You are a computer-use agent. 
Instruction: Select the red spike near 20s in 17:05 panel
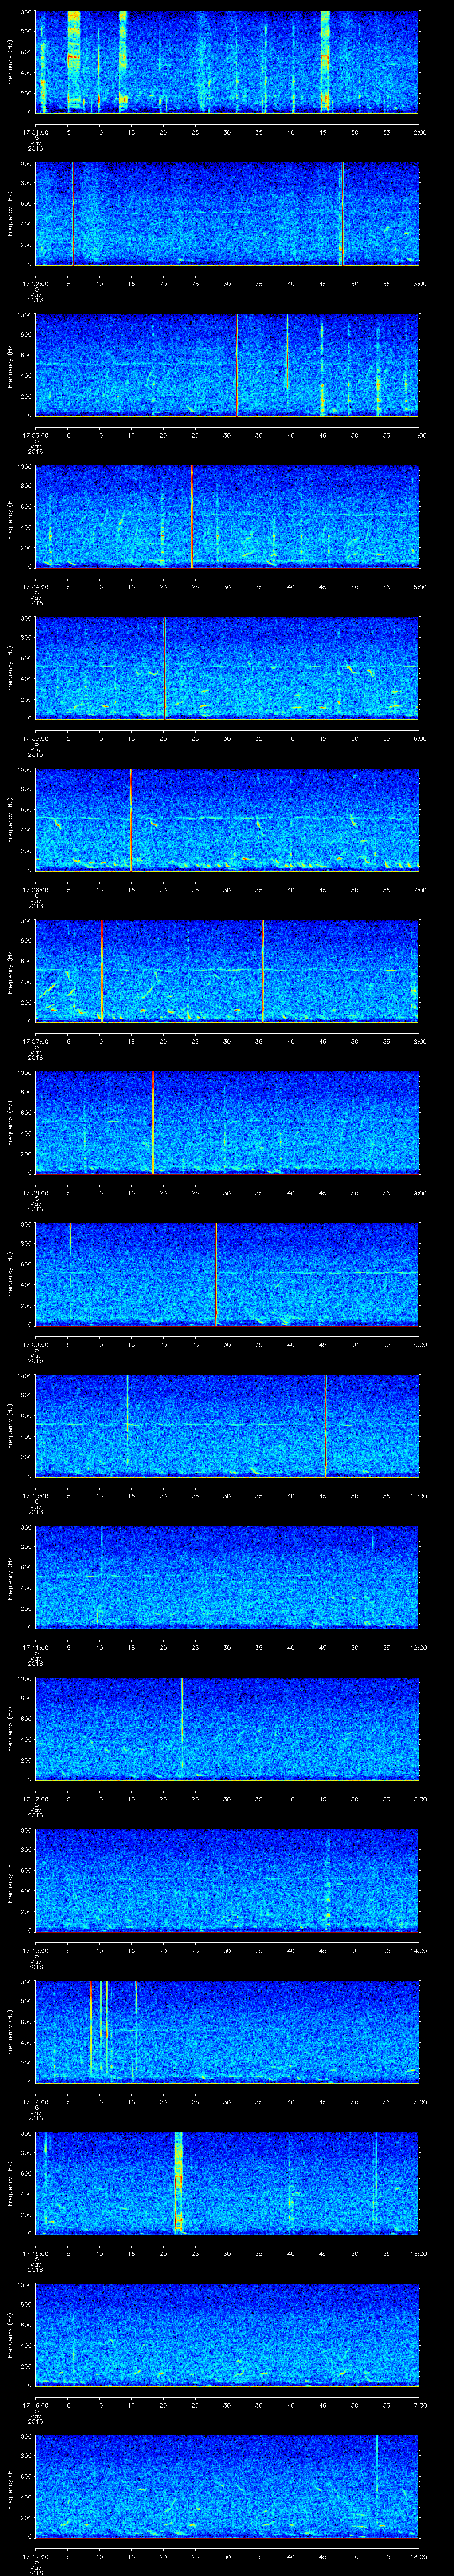point(164,669)
